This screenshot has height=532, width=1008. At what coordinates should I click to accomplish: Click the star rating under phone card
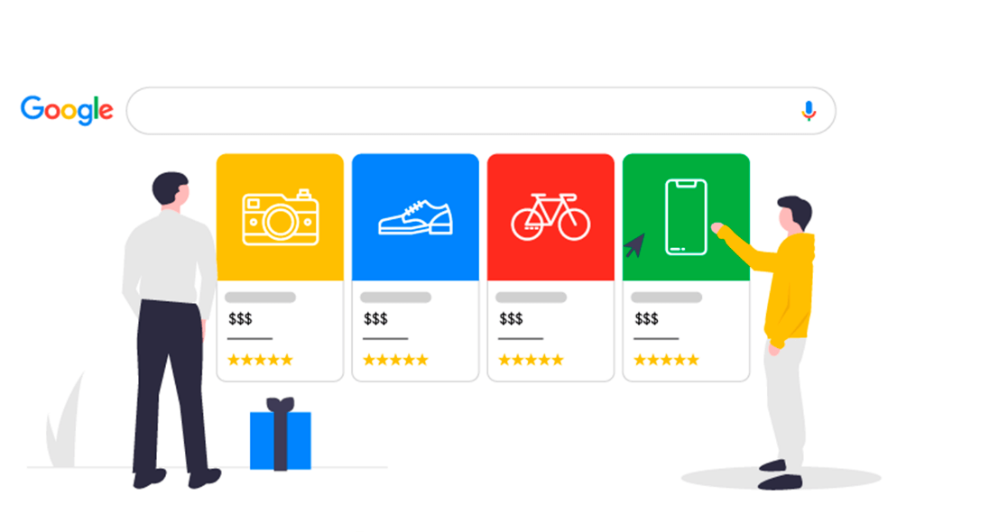[x=666, y=360]
